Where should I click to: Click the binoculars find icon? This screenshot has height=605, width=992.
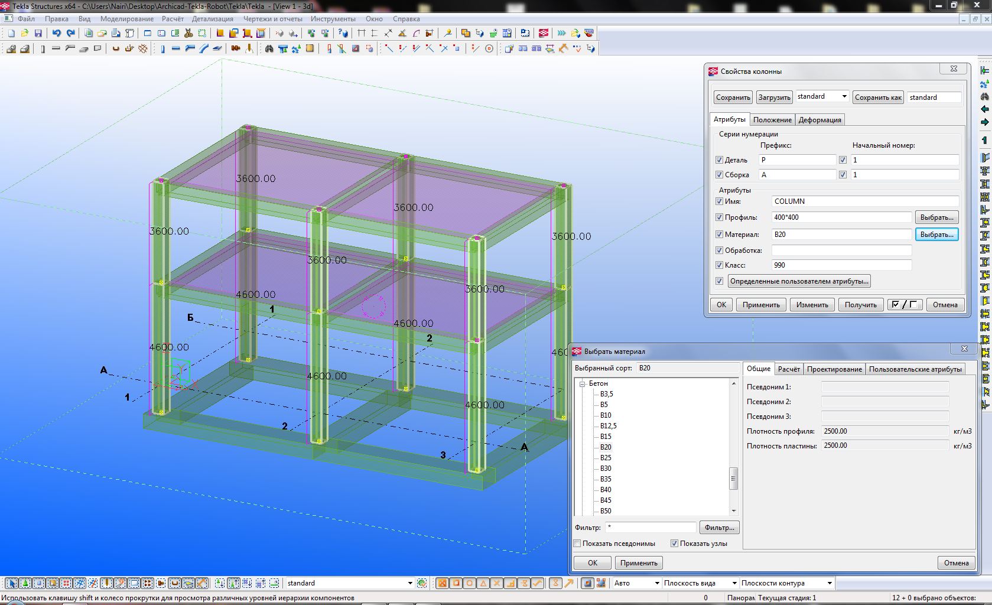(269, 49)
